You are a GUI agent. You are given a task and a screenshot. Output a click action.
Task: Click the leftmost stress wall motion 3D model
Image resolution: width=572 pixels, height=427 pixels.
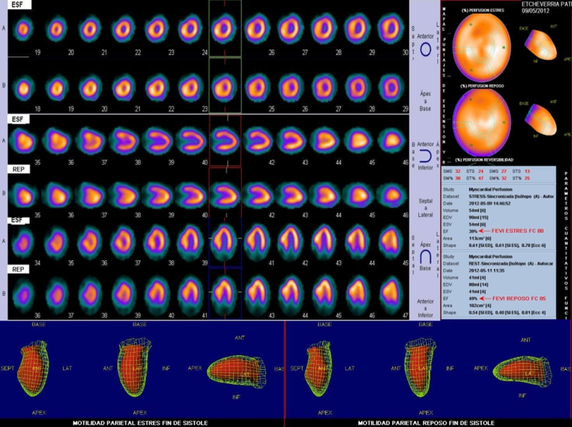pyautogui.click(x=37, y=368)
